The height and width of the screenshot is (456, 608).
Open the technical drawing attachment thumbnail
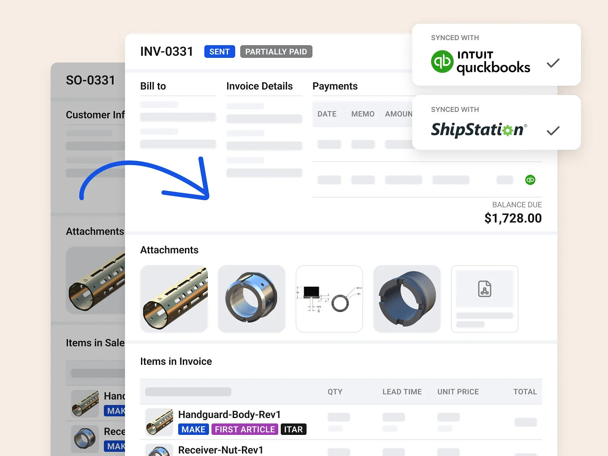329,299
